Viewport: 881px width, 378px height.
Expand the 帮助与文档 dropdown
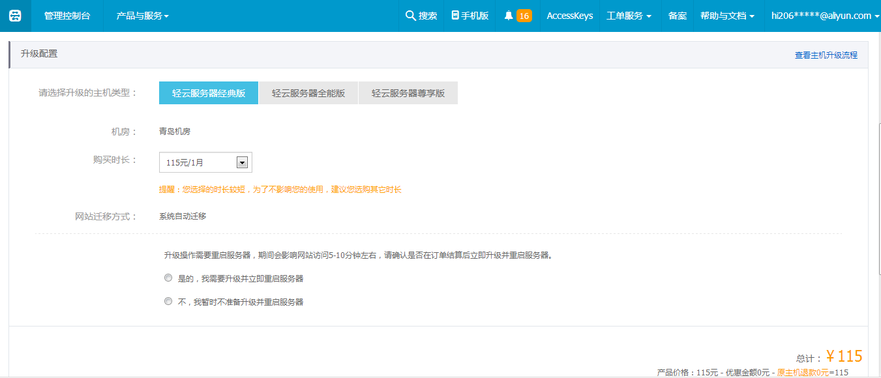pyautogui.click(x=727, y=16)
